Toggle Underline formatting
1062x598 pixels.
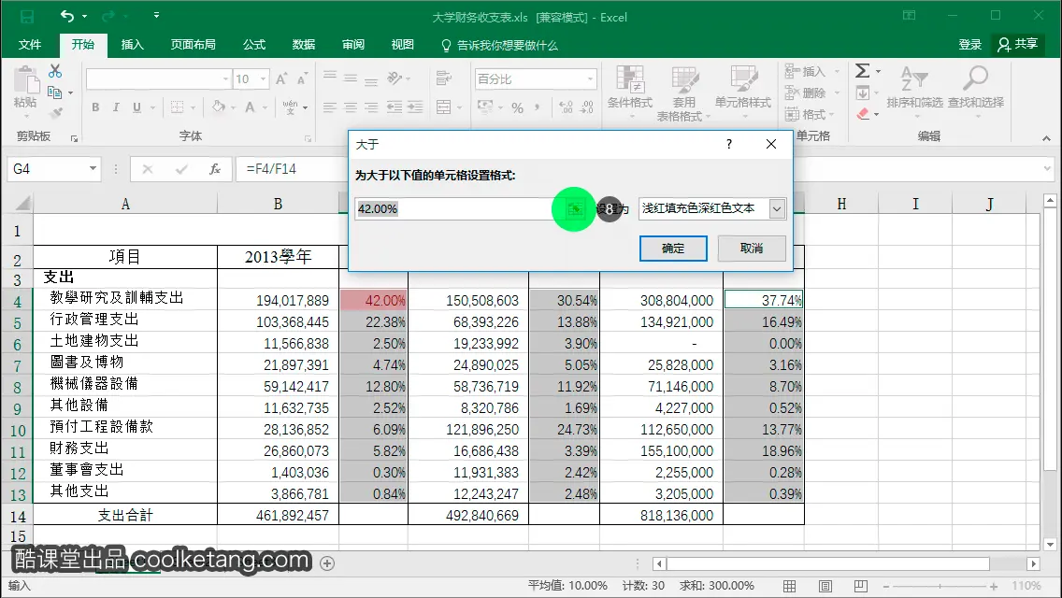(136, 107)
